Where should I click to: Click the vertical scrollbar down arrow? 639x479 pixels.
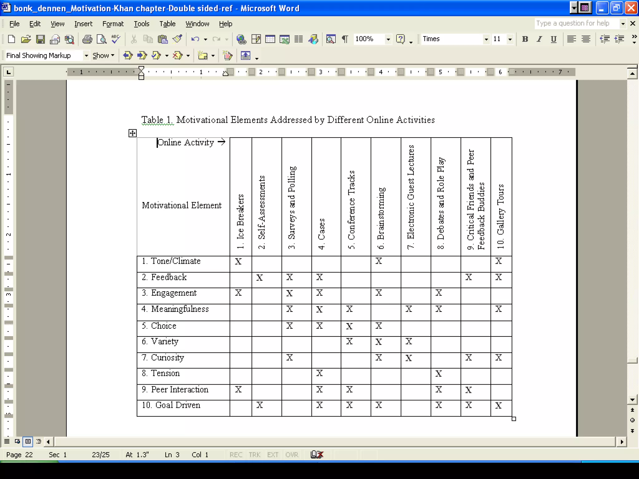point(632,399)
